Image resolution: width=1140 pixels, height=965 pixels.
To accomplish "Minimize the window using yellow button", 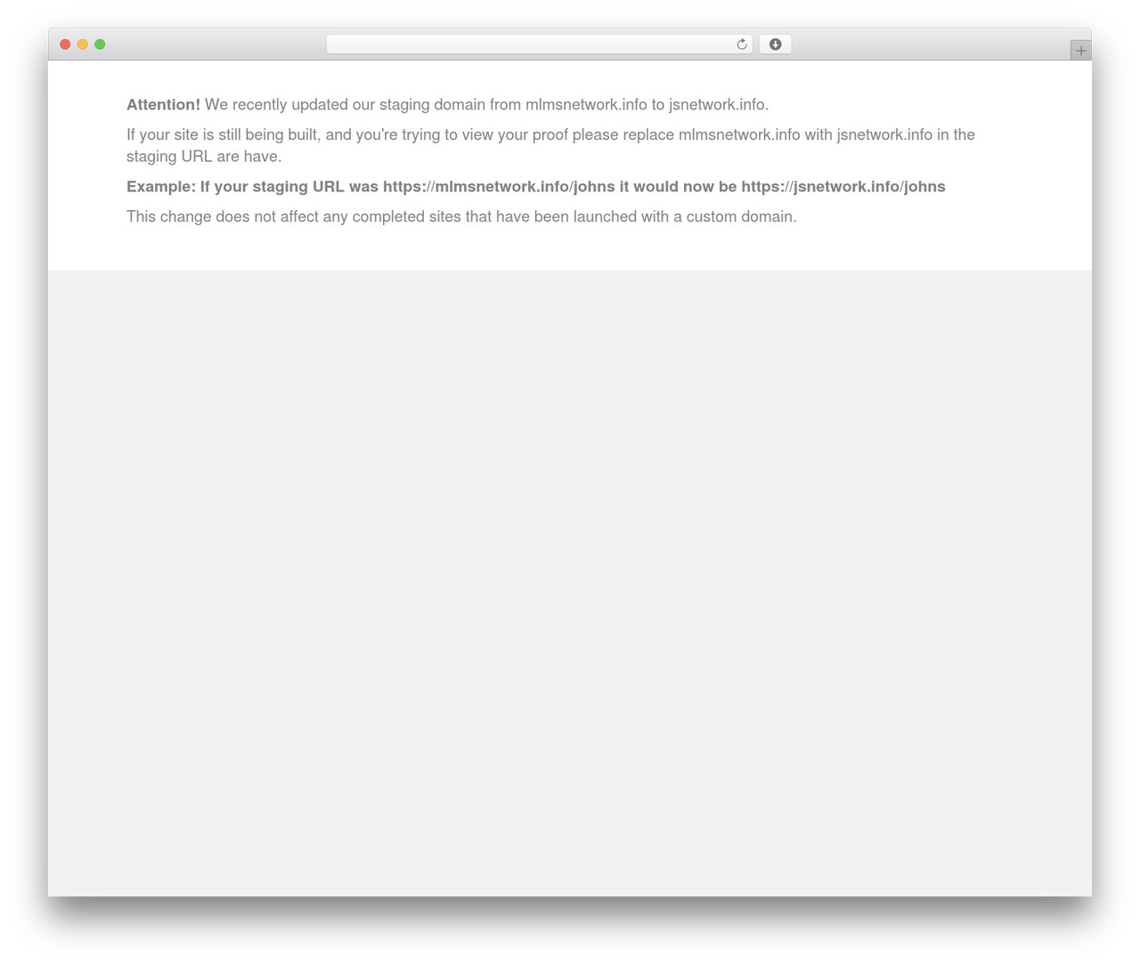I will pos(83,45).
